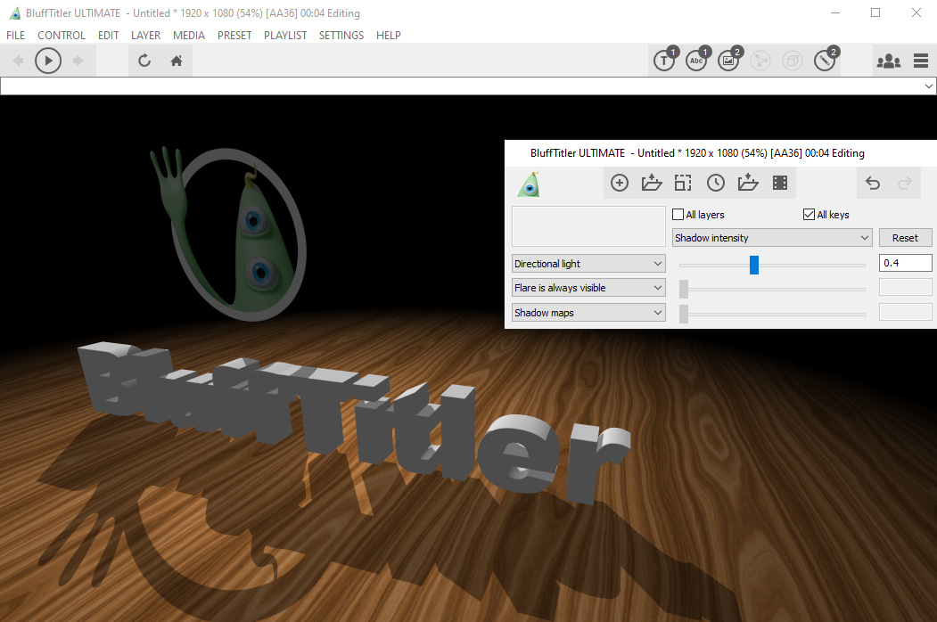The image size is (937, 622).
Task: Open the FILE menu
Action: pos(15,36)
